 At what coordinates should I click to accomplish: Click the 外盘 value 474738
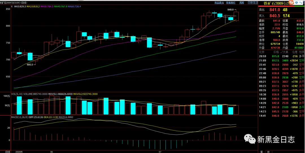coord(275,48)
